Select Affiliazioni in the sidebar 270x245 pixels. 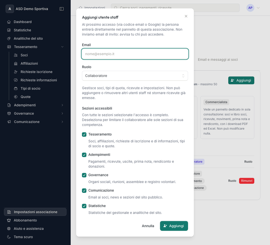[x=39, y=63]
